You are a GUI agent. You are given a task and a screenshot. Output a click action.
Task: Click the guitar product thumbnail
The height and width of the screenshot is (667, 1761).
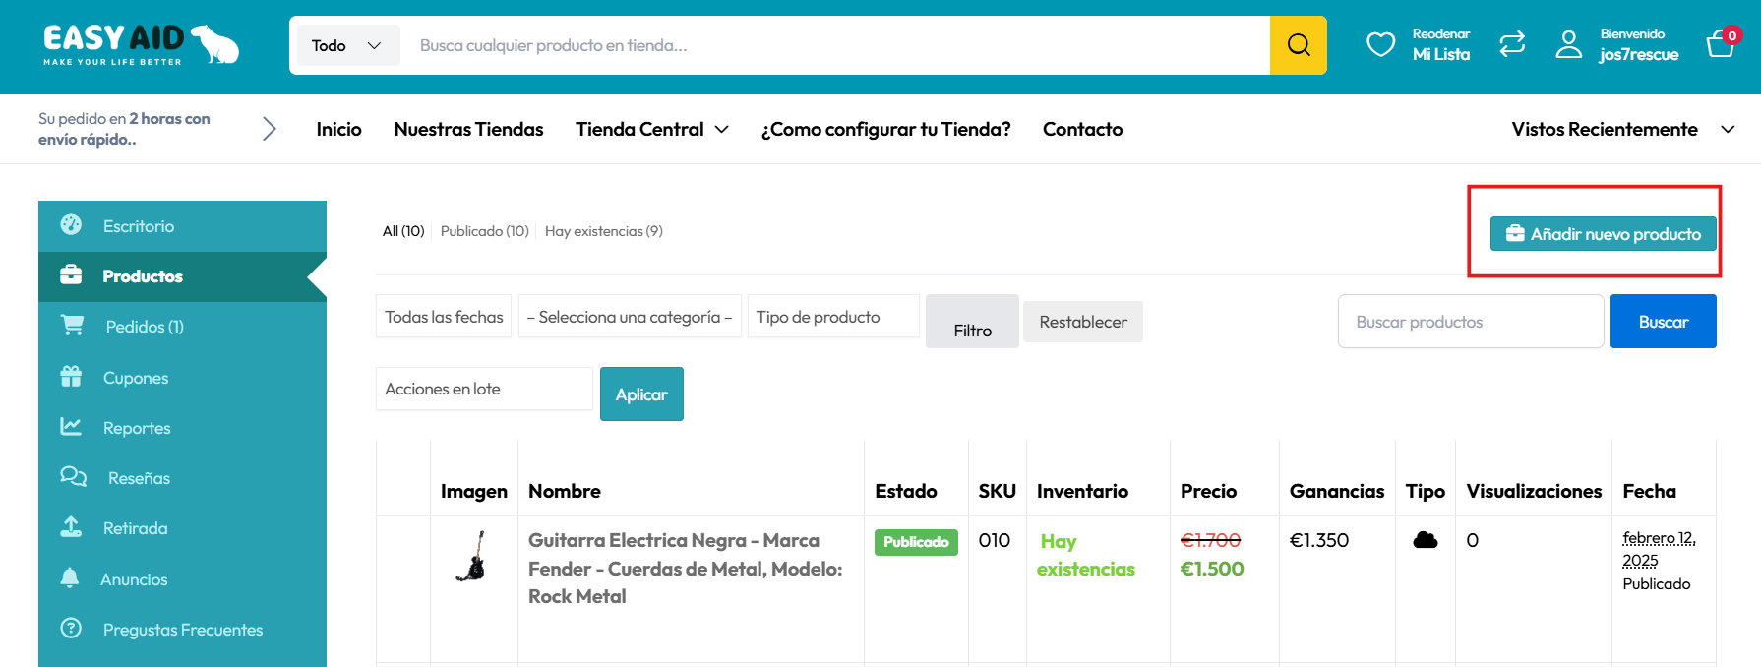coord(473,557)
